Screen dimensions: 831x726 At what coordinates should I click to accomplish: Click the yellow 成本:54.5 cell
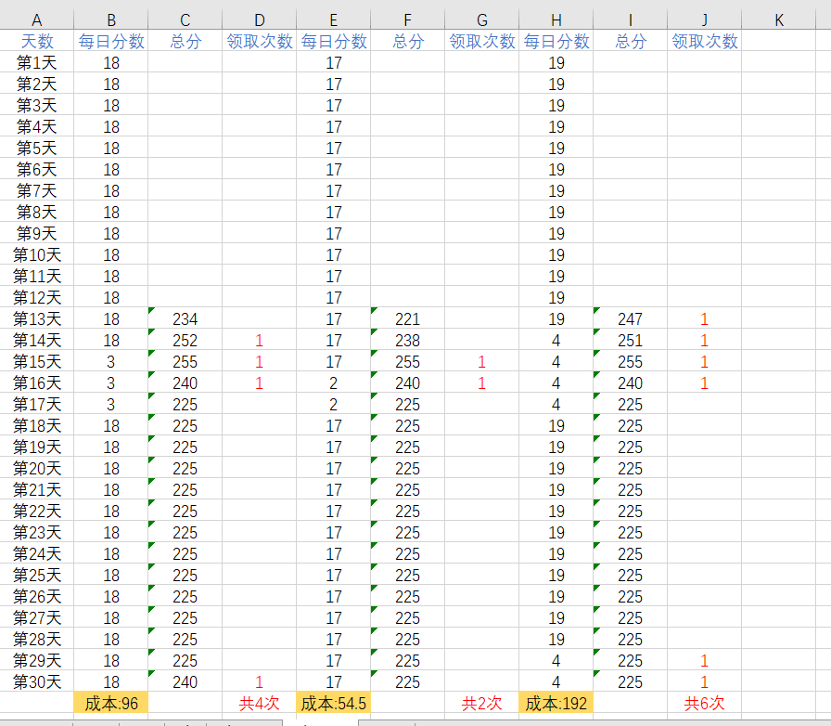334,703
